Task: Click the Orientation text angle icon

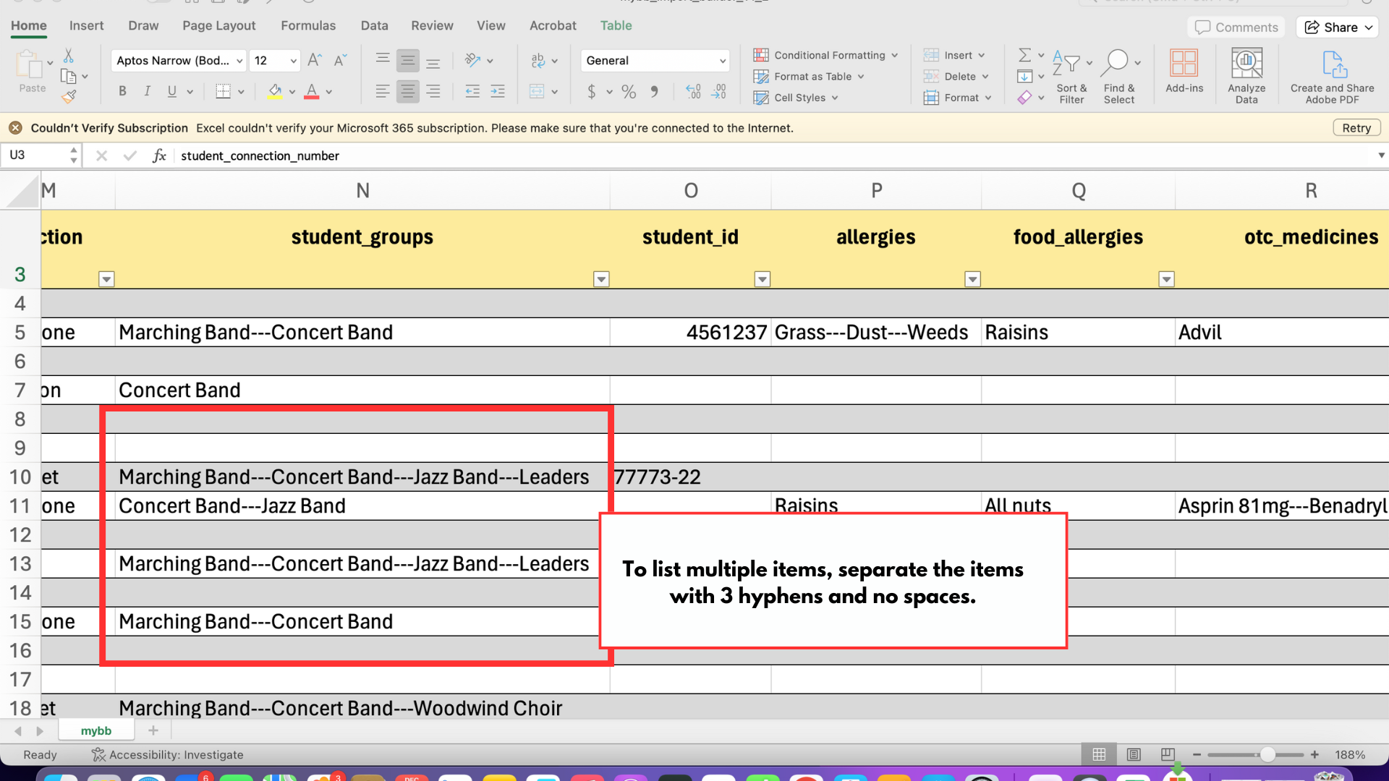Action: pyautogui.click(x=472, y=60)
